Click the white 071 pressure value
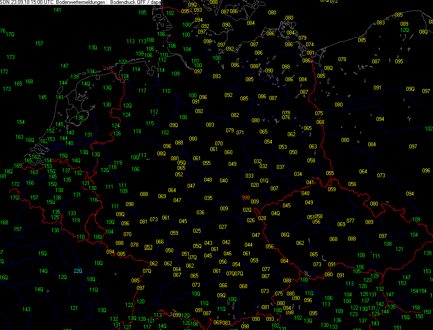The height and width of the screenshot is (330, 433). point(240,133)
